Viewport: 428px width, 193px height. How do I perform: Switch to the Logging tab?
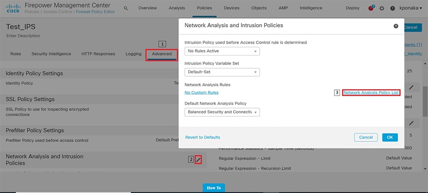[x=134, y=54]
